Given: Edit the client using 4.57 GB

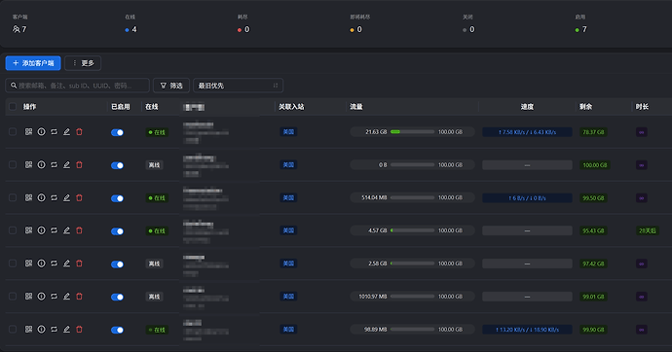Looking at the screenshot, I should coord(66,230).
